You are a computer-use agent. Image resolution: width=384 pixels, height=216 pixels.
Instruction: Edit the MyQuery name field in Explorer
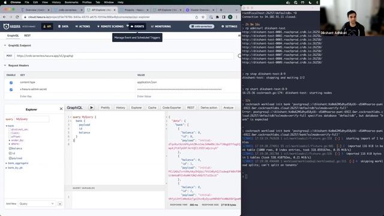[x=32, y=119]
